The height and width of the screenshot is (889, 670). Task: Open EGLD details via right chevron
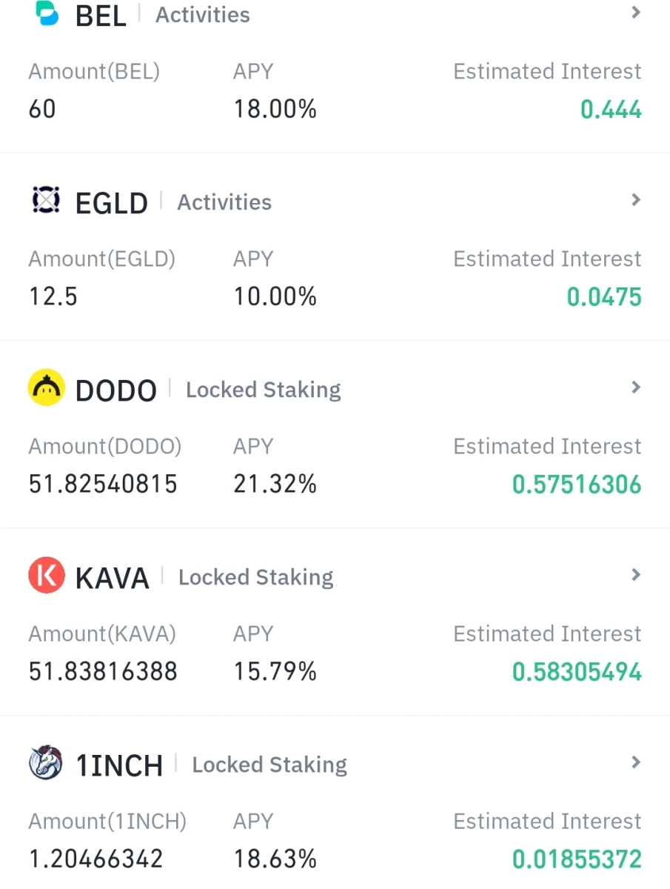point(635,200)
